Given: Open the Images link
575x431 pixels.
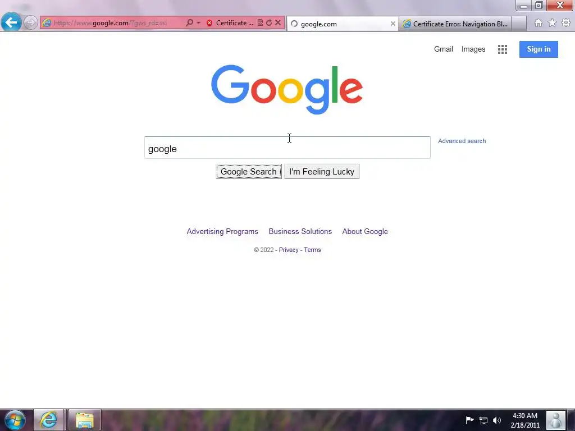Looking at the screenshot, I should point(473,49).
